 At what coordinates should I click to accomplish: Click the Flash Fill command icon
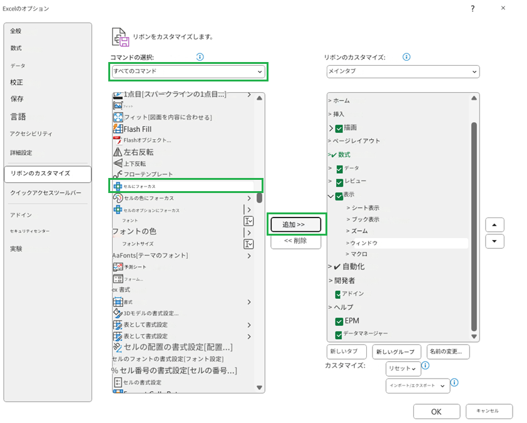pyautogui.click(x=118, y=128)
